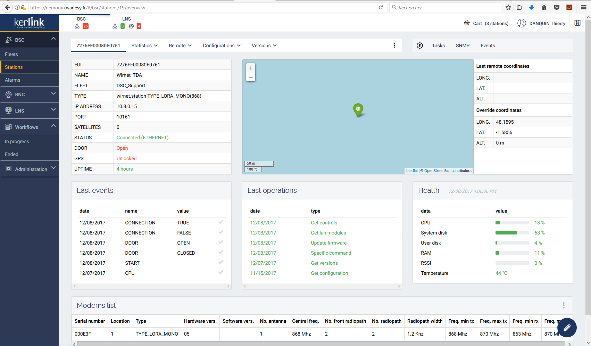The width and height of the screenshot is (591, 346).
Task: Toggle checkmark for DOOR OPEN event
Action: (221, 242)
